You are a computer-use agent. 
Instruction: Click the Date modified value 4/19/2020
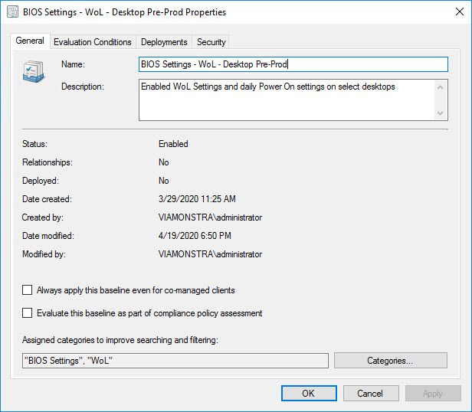(195, 236)
